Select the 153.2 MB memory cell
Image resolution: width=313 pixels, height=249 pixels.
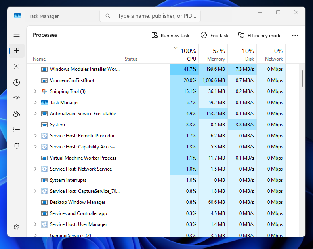point(213,114)
